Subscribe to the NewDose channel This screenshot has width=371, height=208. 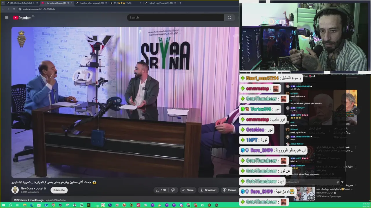(x=59, y=190)
